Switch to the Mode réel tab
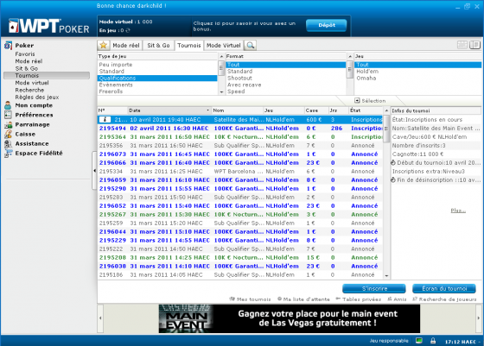Viewport: 484px width, 346px height. coord(126,45)
